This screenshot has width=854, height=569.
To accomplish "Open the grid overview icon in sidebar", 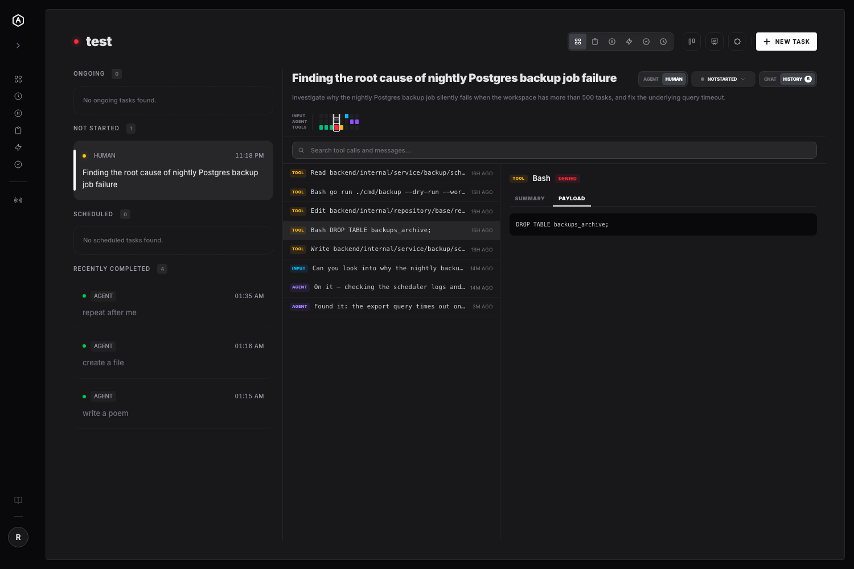I will pos(18,79).
